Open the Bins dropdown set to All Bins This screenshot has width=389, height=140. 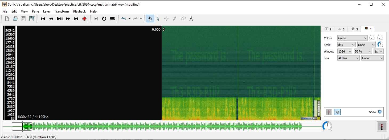tap(348, 58)
